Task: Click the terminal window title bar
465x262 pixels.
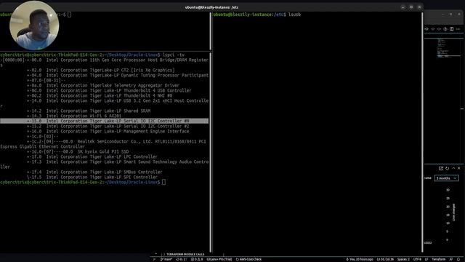Action: click(x=211, y=7)
